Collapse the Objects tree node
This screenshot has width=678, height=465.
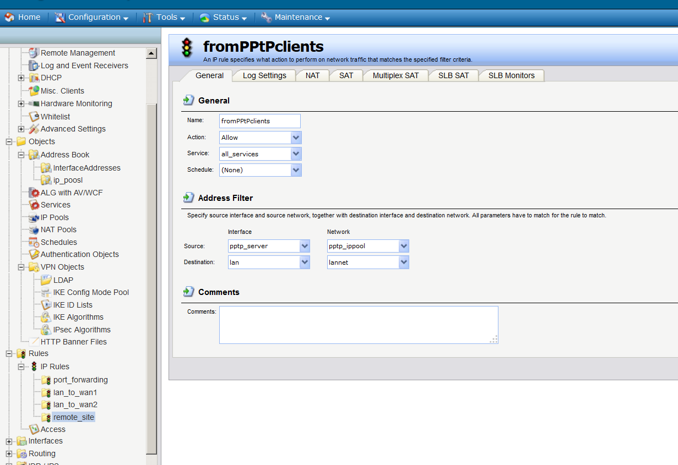pyautogui.click(x=9, y=141)
